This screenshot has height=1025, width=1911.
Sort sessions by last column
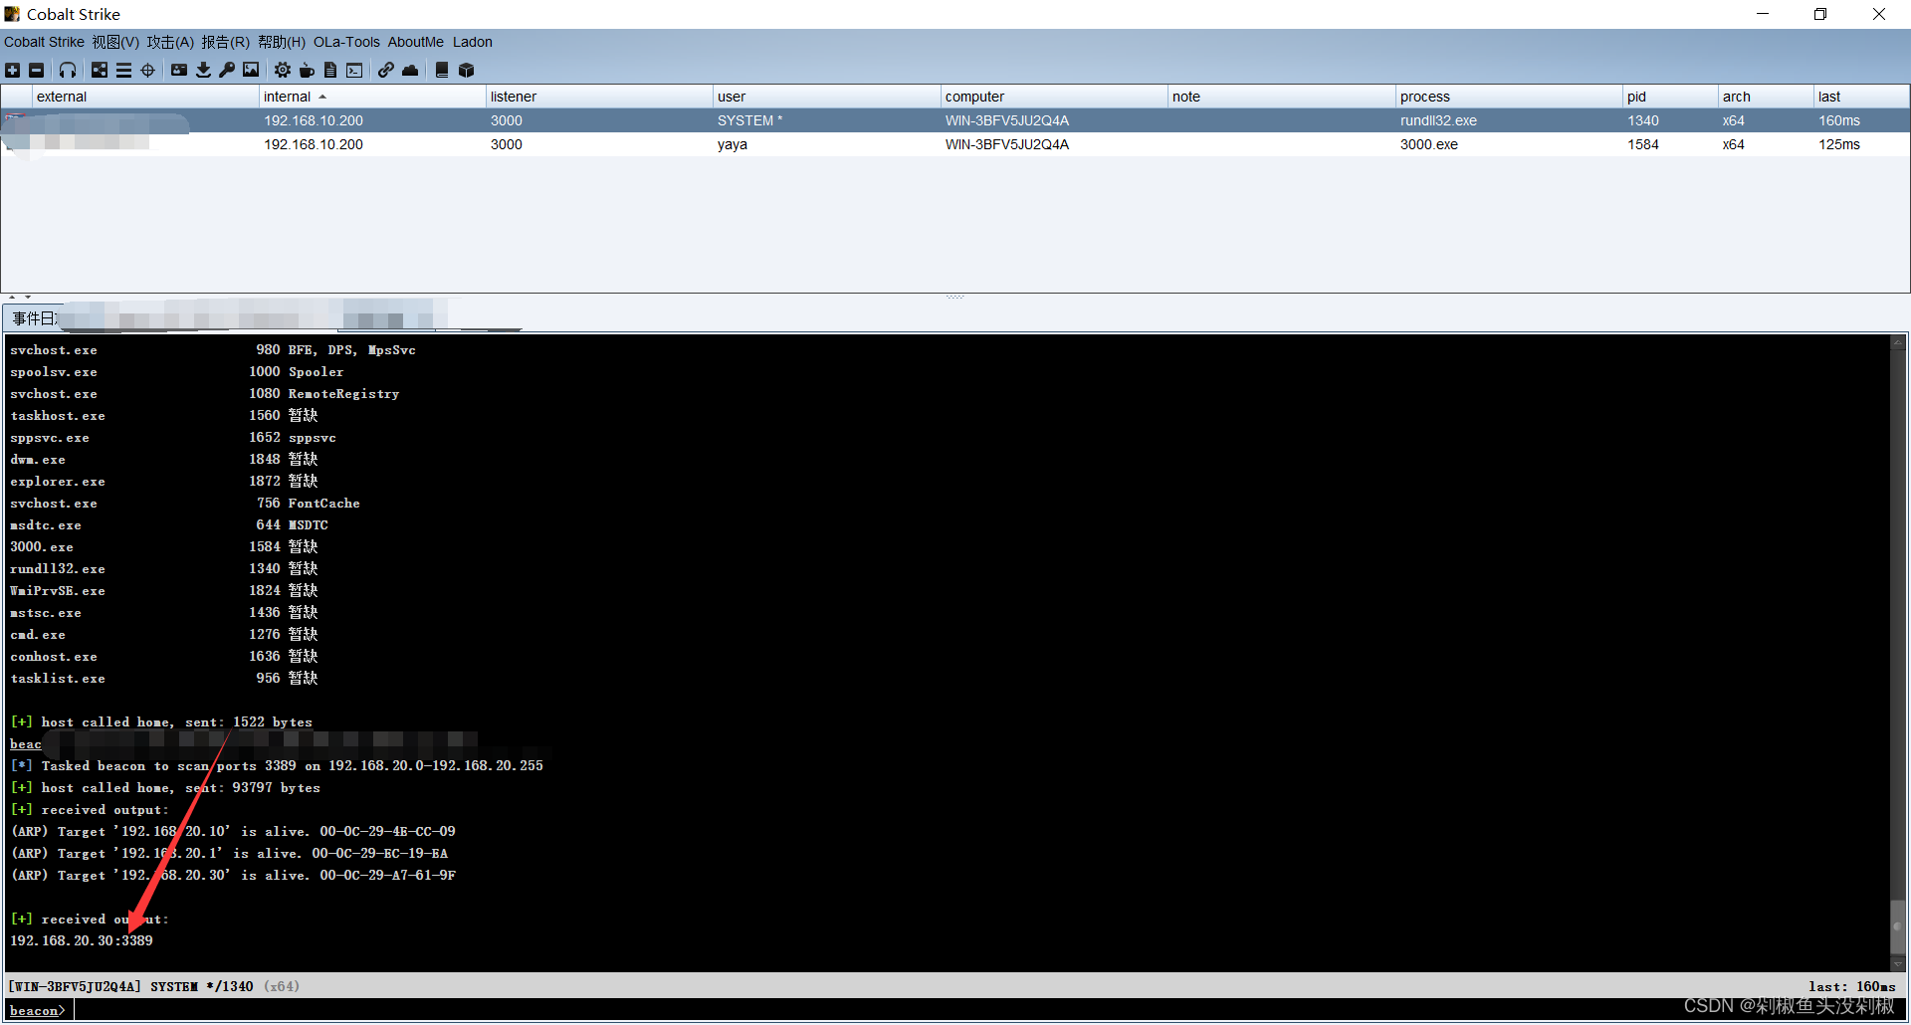pos(1860,97)
